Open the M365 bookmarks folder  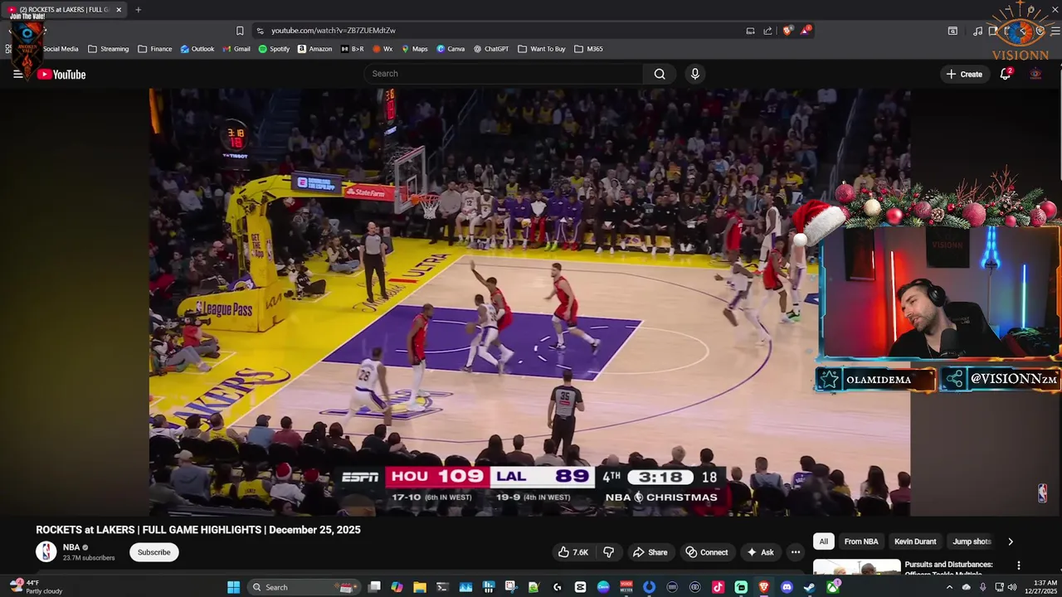pos(588,49)
